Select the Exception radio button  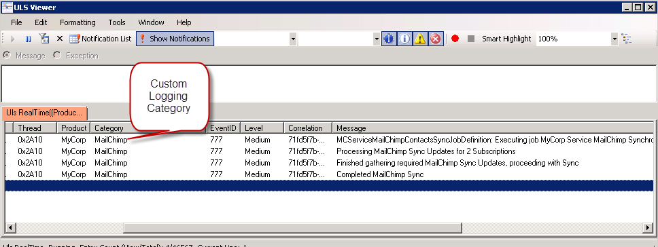pyautogui.click(x=57, y=55)
